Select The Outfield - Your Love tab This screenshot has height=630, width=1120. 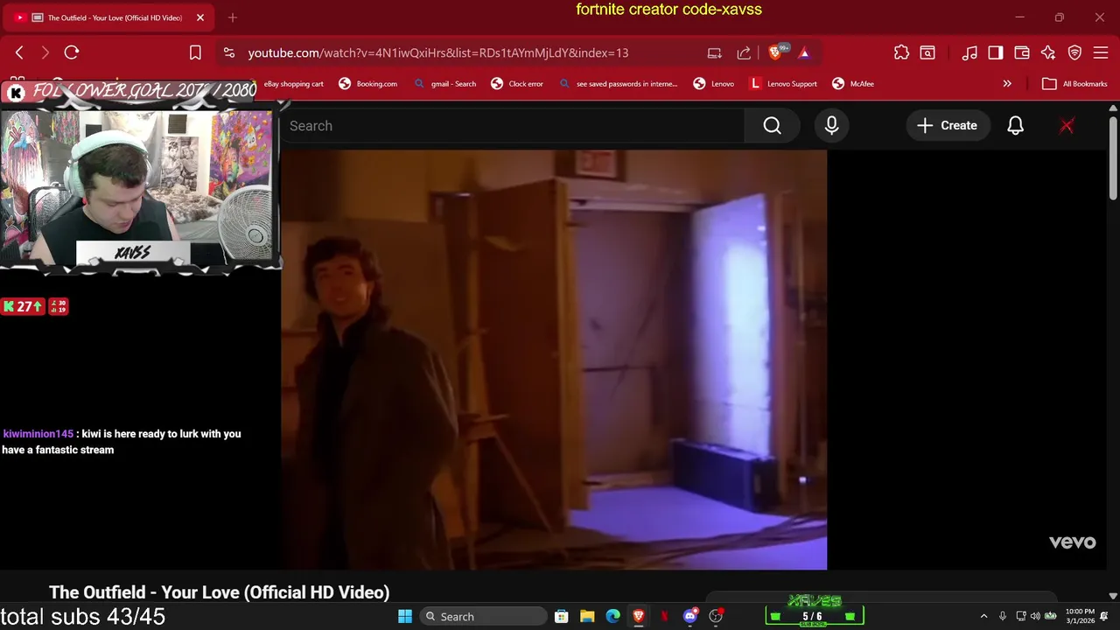tap(107, 17)
